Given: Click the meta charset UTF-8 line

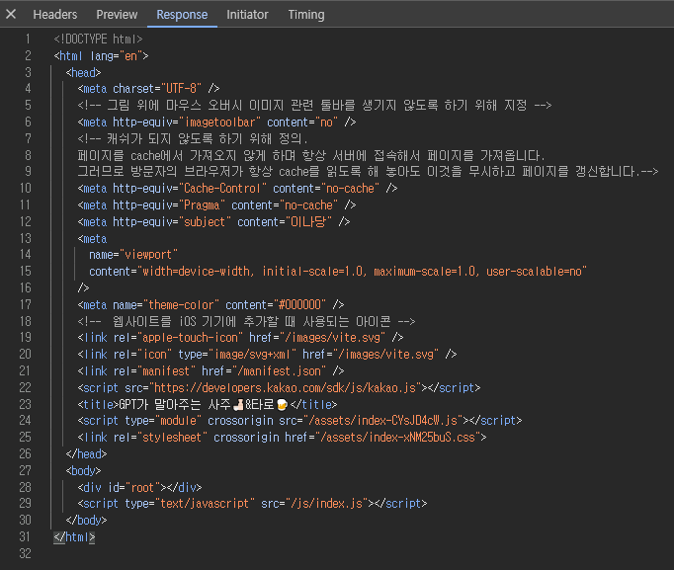Looking at the screenshot, I should click(148, 89).
